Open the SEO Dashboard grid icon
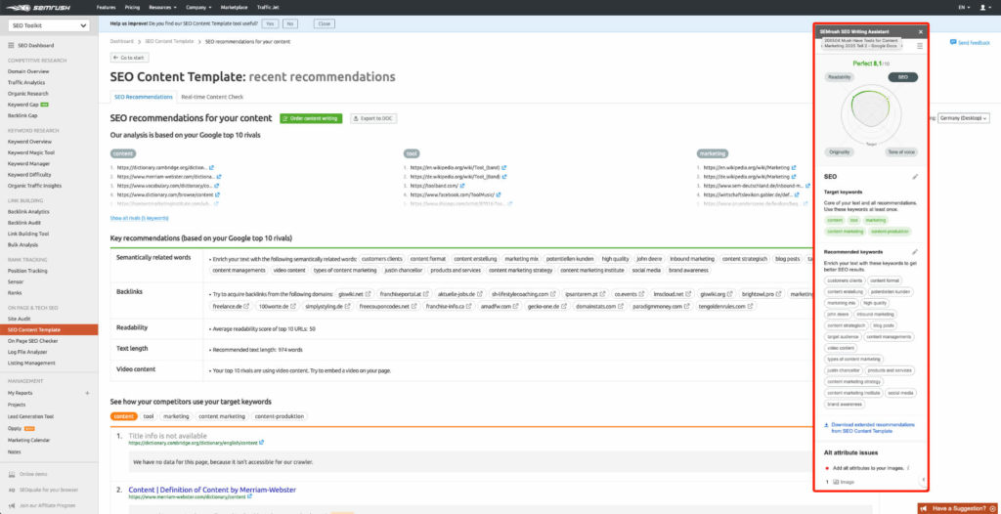The width and height of the screenshot is (1001, 514). point(12,45)
